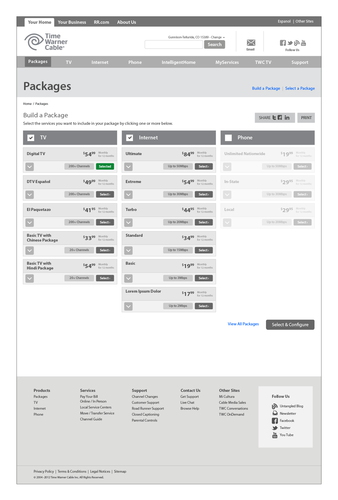Share via Twitter icon in SHARE bar
338x500 pixels.
tap(274, 118)
